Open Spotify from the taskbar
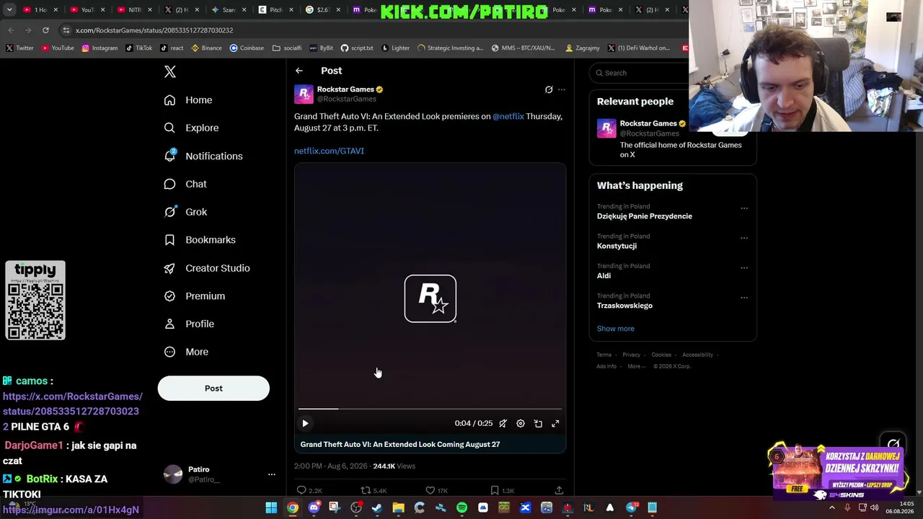 [461, 508]
